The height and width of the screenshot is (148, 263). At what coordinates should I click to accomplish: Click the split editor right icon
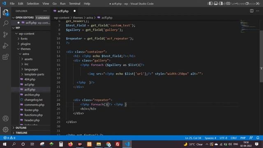(x=251, y=11)
